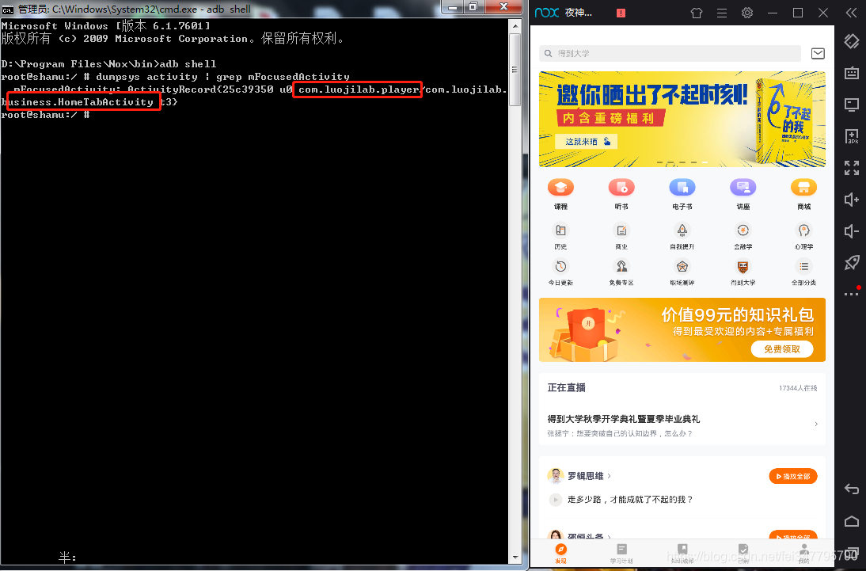The image size is (866, 571).
Task: Play the 走多少路 audio item
Action: pyautogui.click(x=556, y=499)
